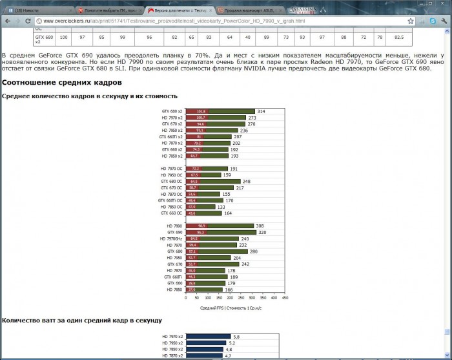Click chart label "GTX 660Ti x2"

click(170, 137)
